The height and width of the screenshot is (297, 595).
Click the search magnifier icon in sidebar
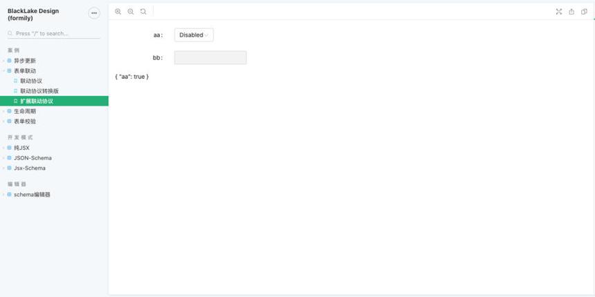point(10,33)
